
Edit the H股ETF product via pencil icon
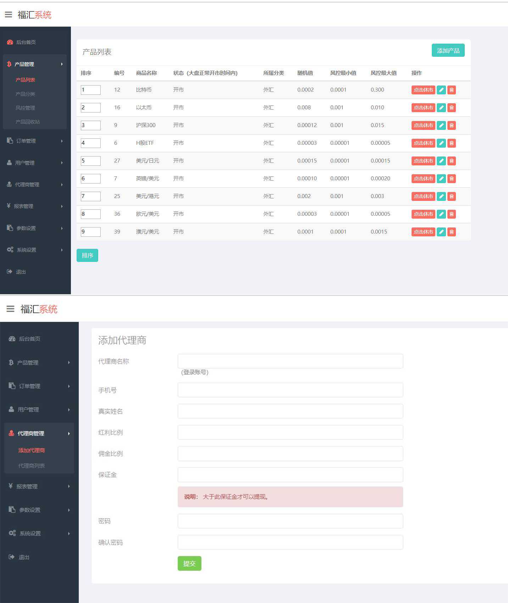(x=441, y=143)
